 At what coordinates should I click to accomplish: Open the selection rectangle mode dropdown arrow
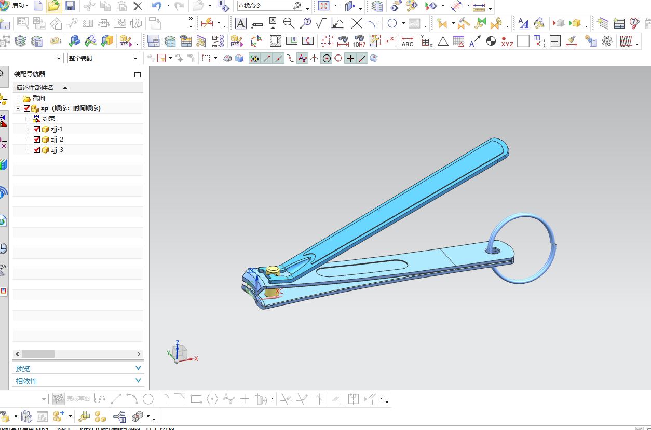216,59
